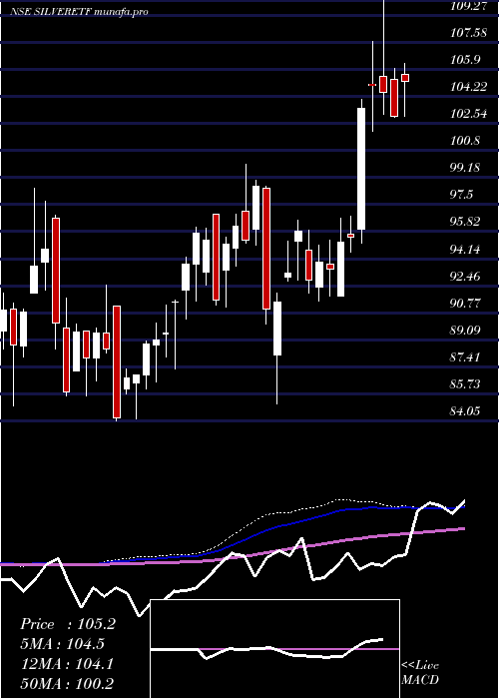The height and width of the screenshot is (699, 499).
Task: Click the Price : 105.2 readout
Action: click(x=68, y=624)
